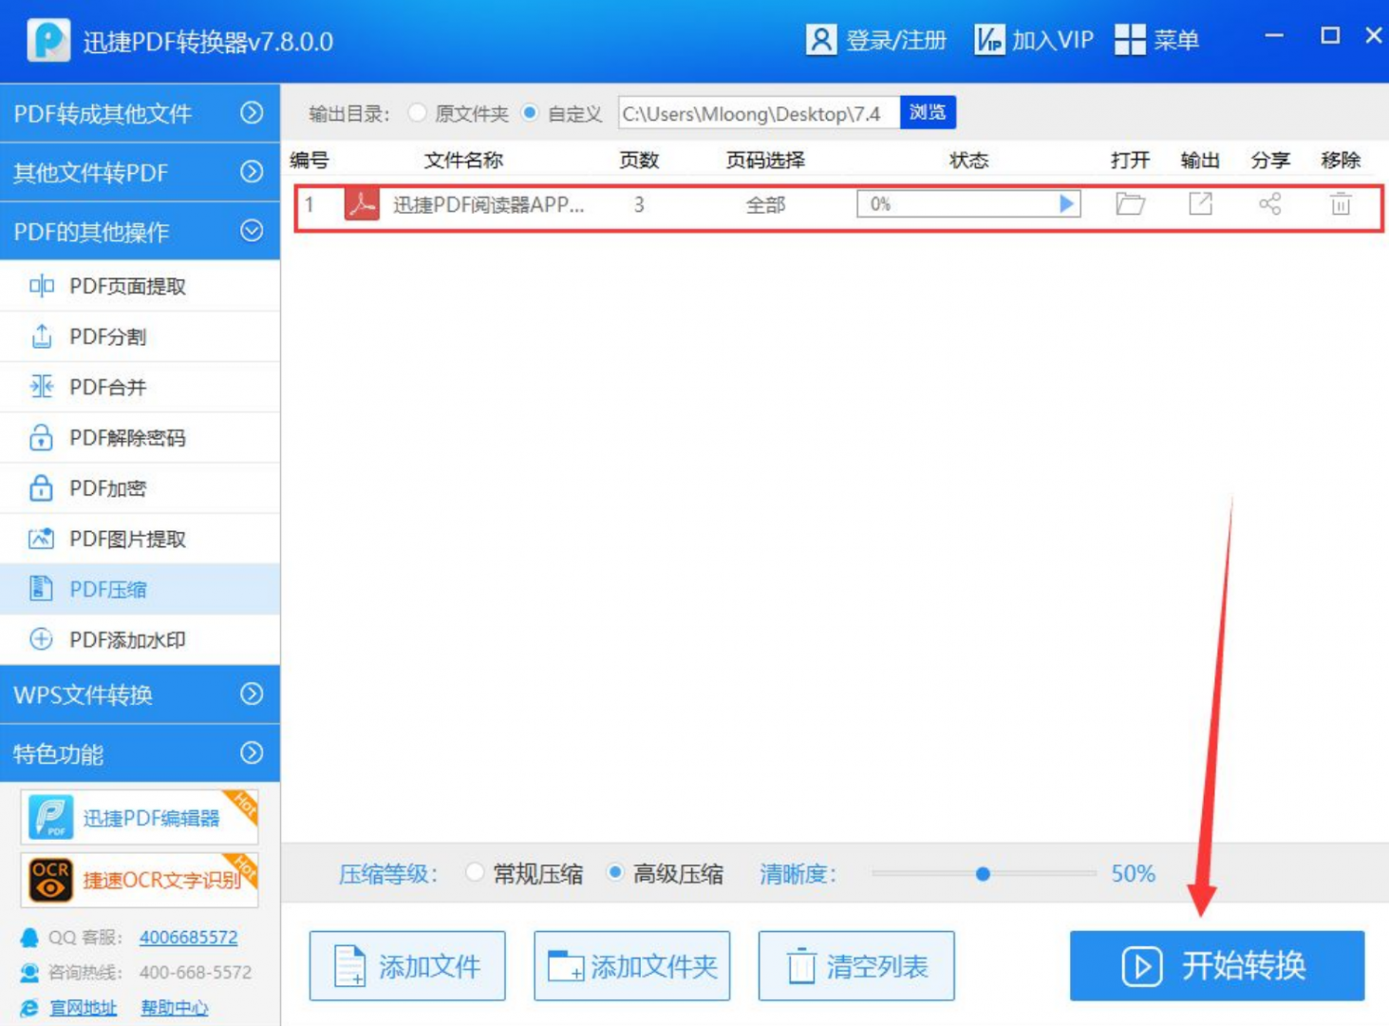1389x1026 pixels.
Task: Click the blue play arrow in status bar
Action: (1066, 204)
